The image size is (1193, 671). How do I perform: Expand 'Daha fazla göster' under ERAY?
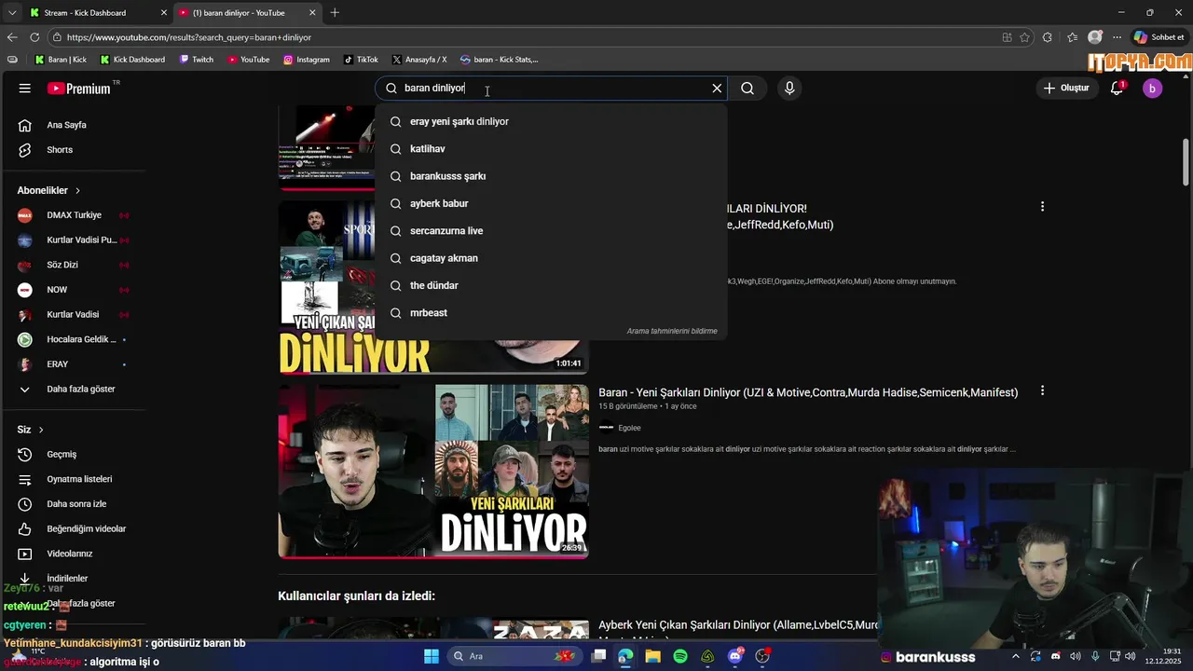(73, 389)
